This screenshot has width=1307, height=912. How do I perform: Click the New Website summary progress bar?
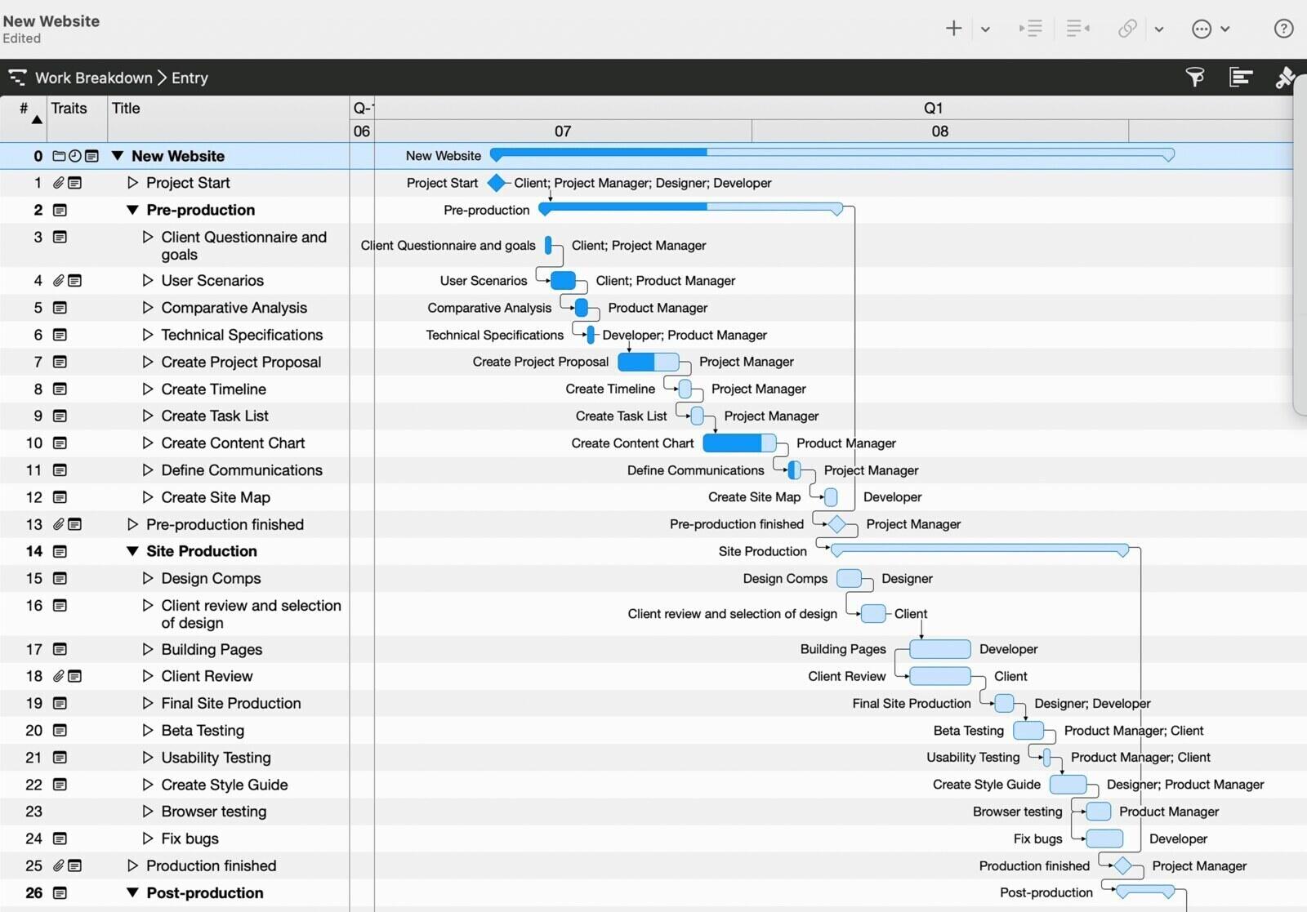click(832, 153)
